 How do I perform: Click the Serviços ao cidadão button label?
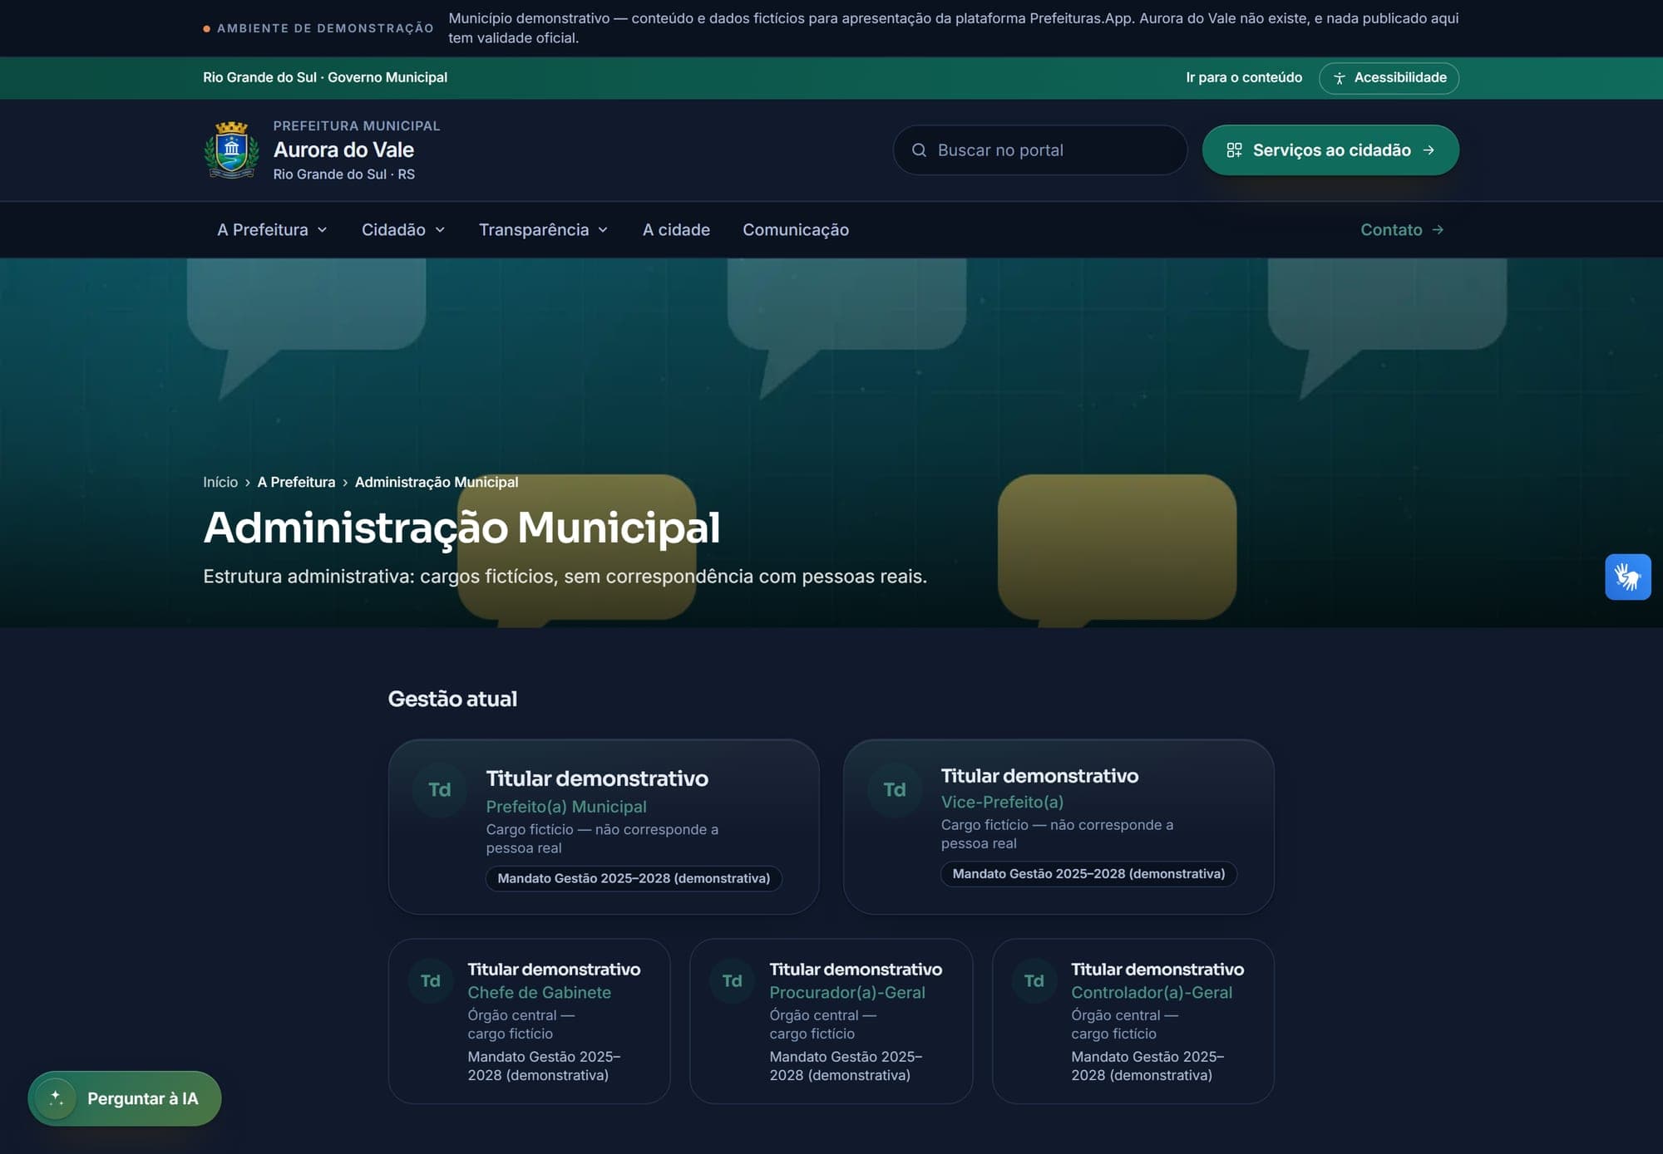(x=1331, y=150)
